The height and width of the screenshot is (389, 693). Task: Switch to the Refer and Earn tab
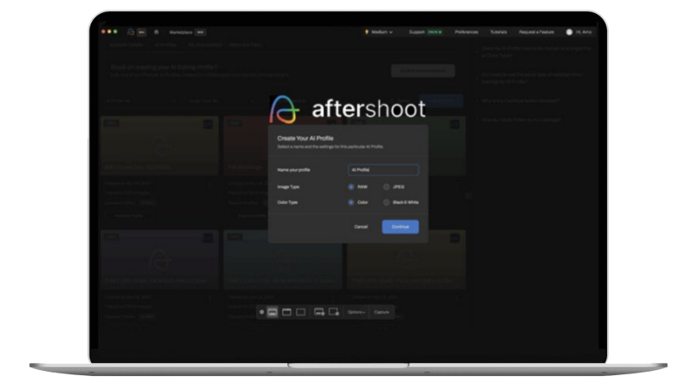click(x=245, y=45)
